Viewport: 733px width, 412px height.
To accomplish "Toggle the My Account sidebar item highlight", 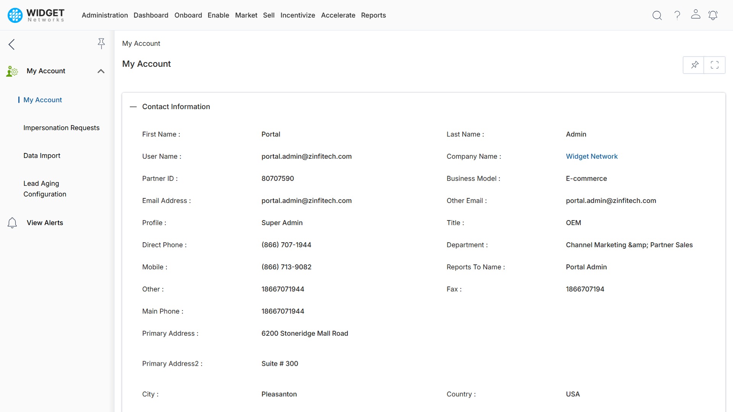I will [x=42, y=100].
